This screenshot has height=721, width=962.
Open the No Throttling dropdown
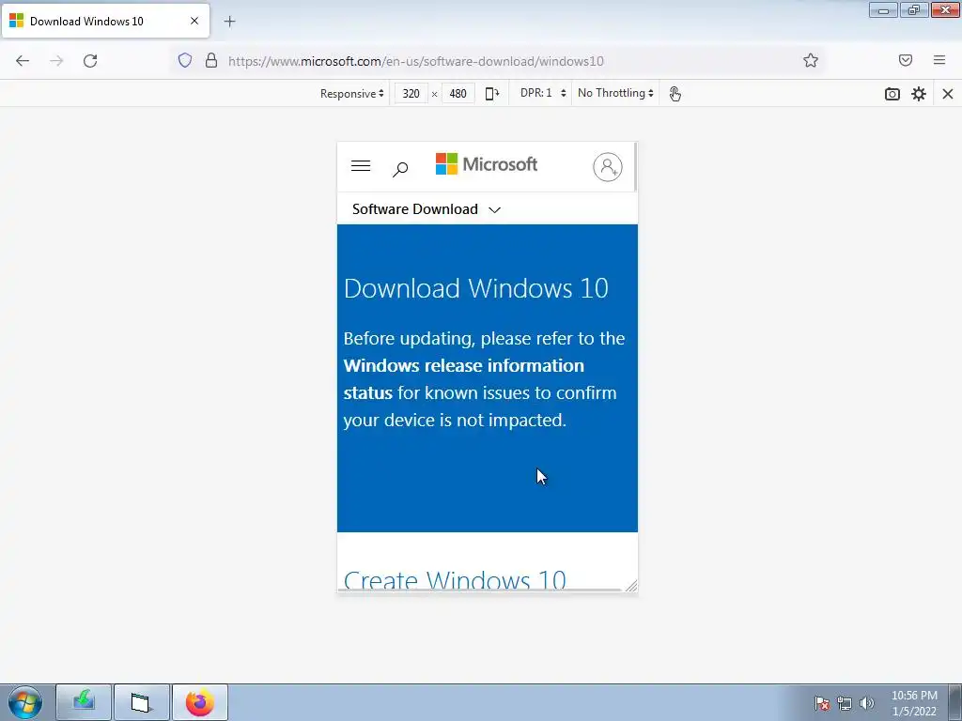615,93
